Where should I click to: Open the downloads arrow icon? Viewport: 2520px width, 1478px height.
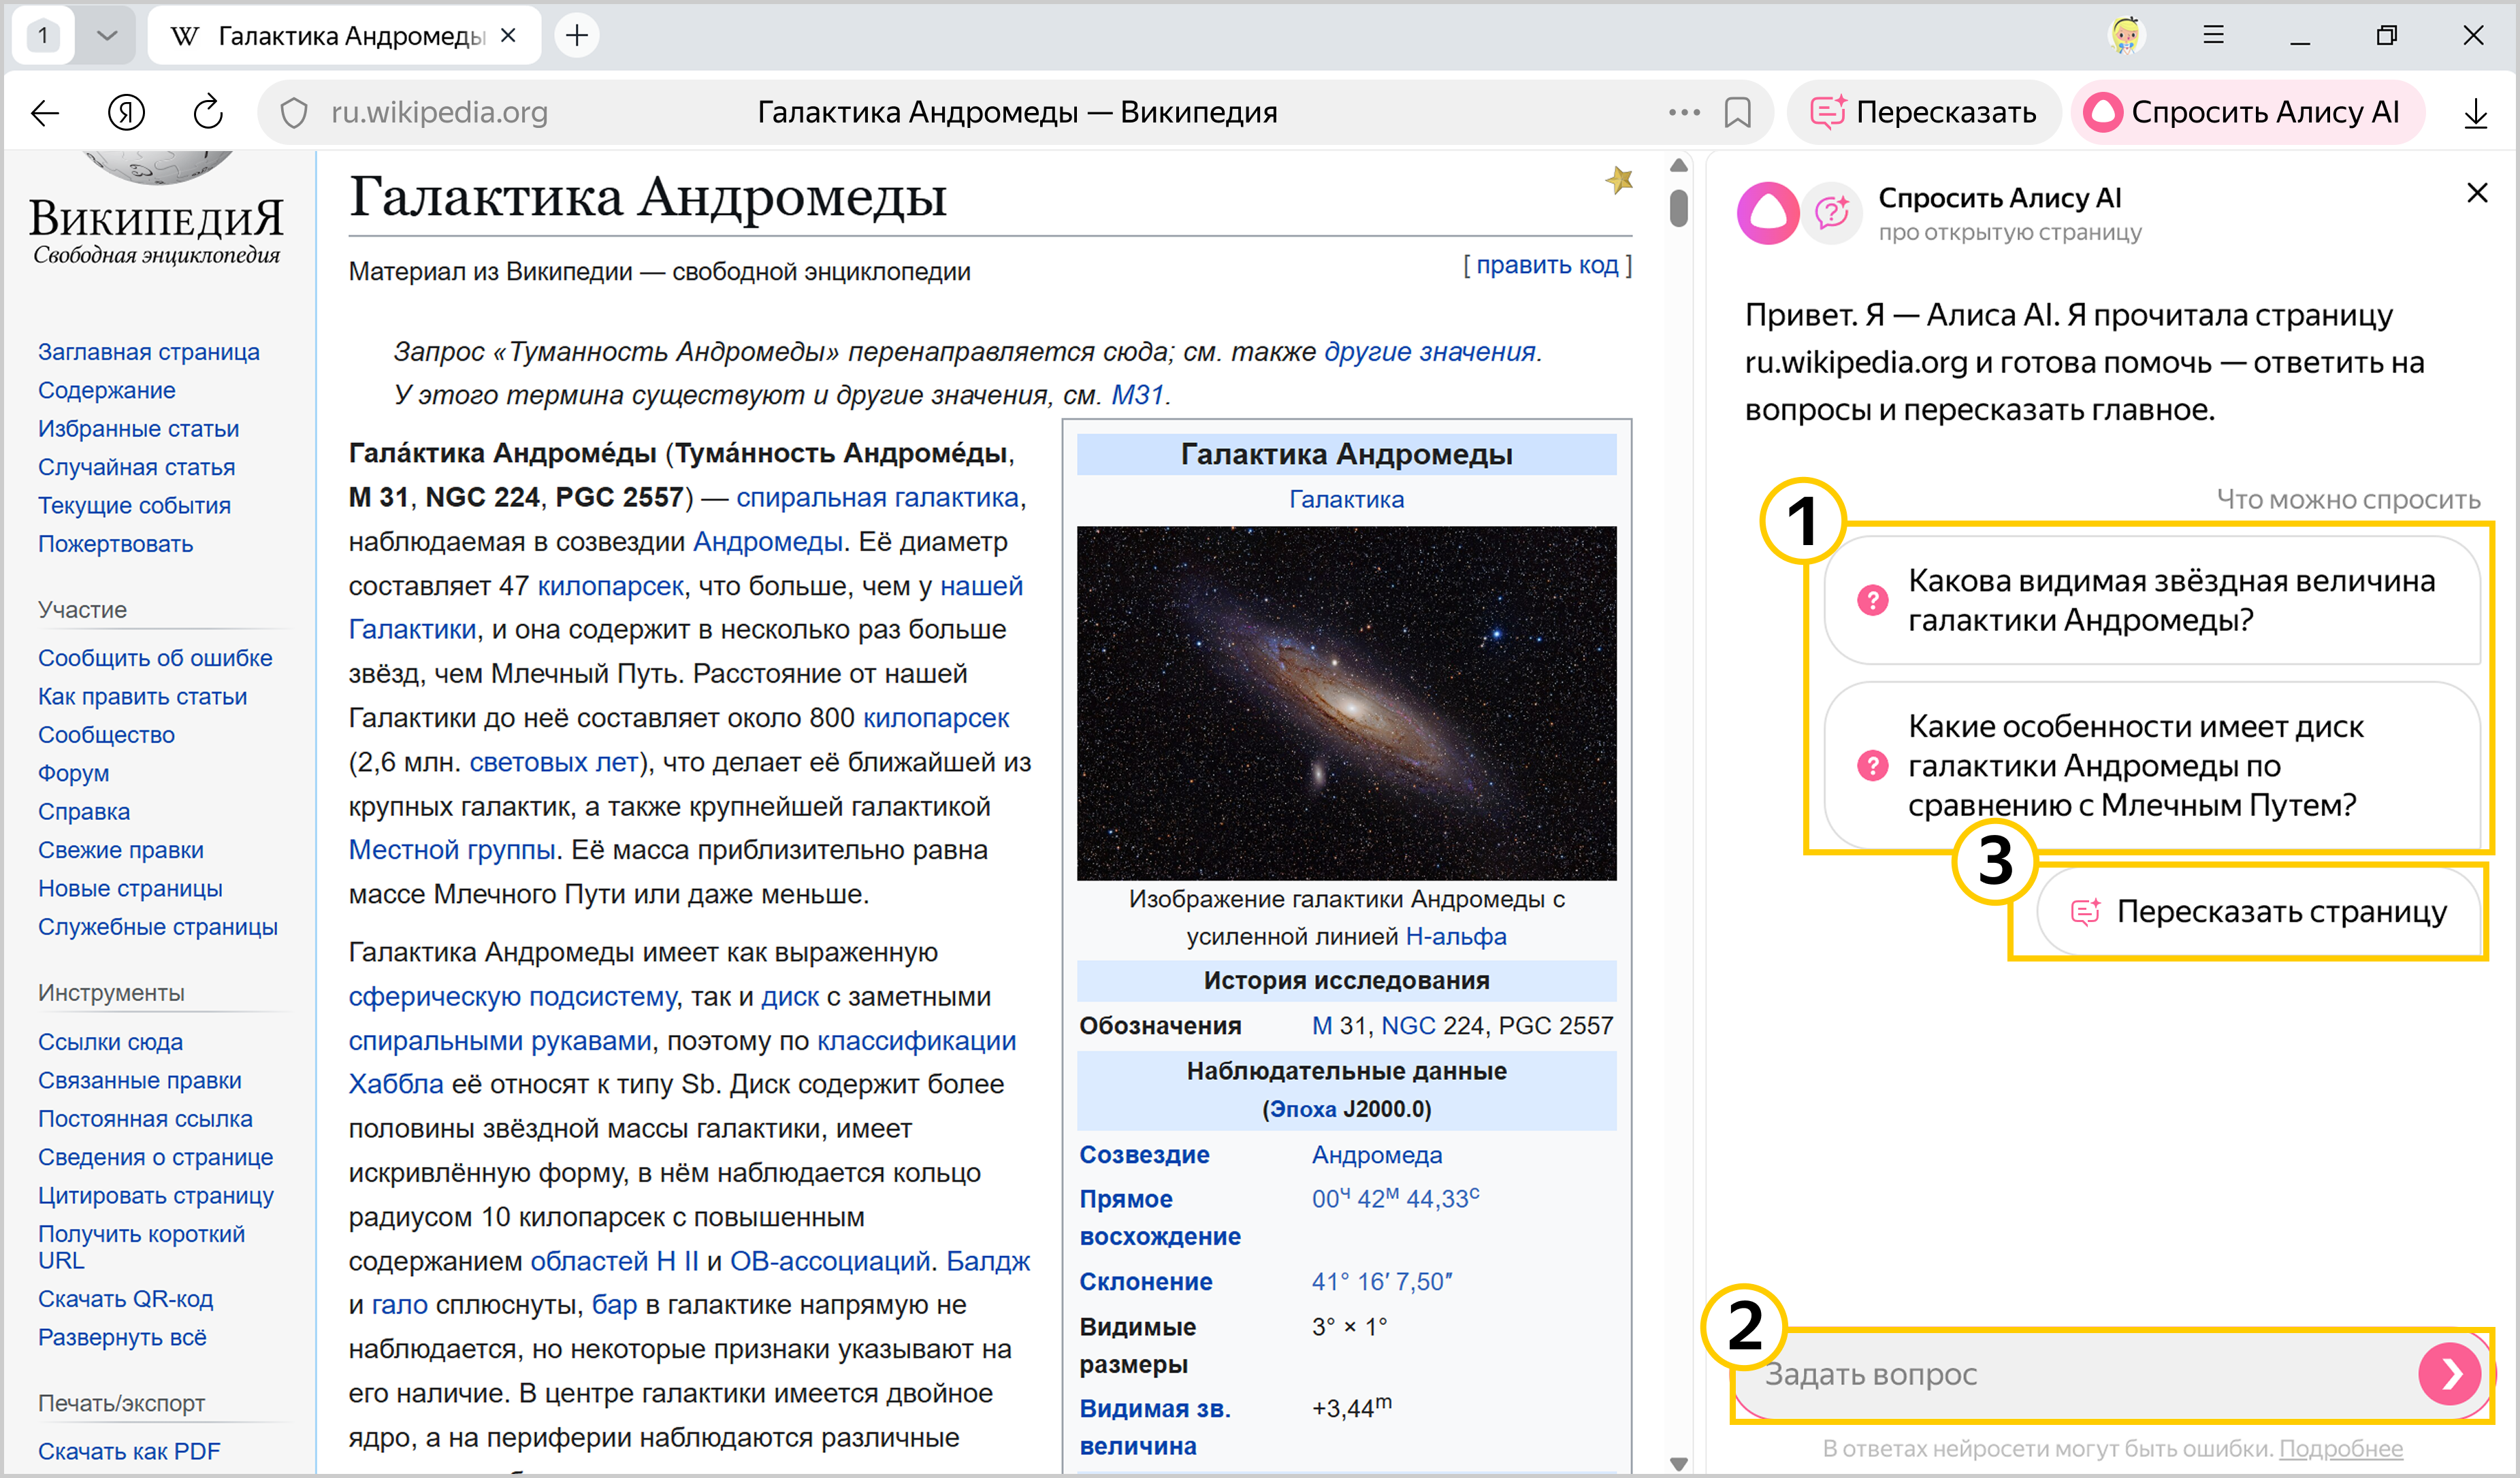[x=2475, y=113]
